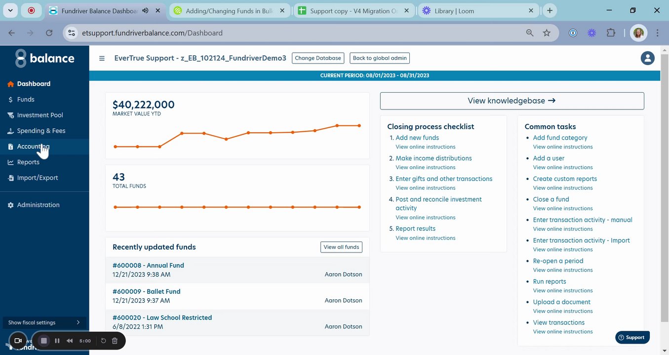Rewind the Loom recording
This screenshot has width=669, height=355.
70,341
